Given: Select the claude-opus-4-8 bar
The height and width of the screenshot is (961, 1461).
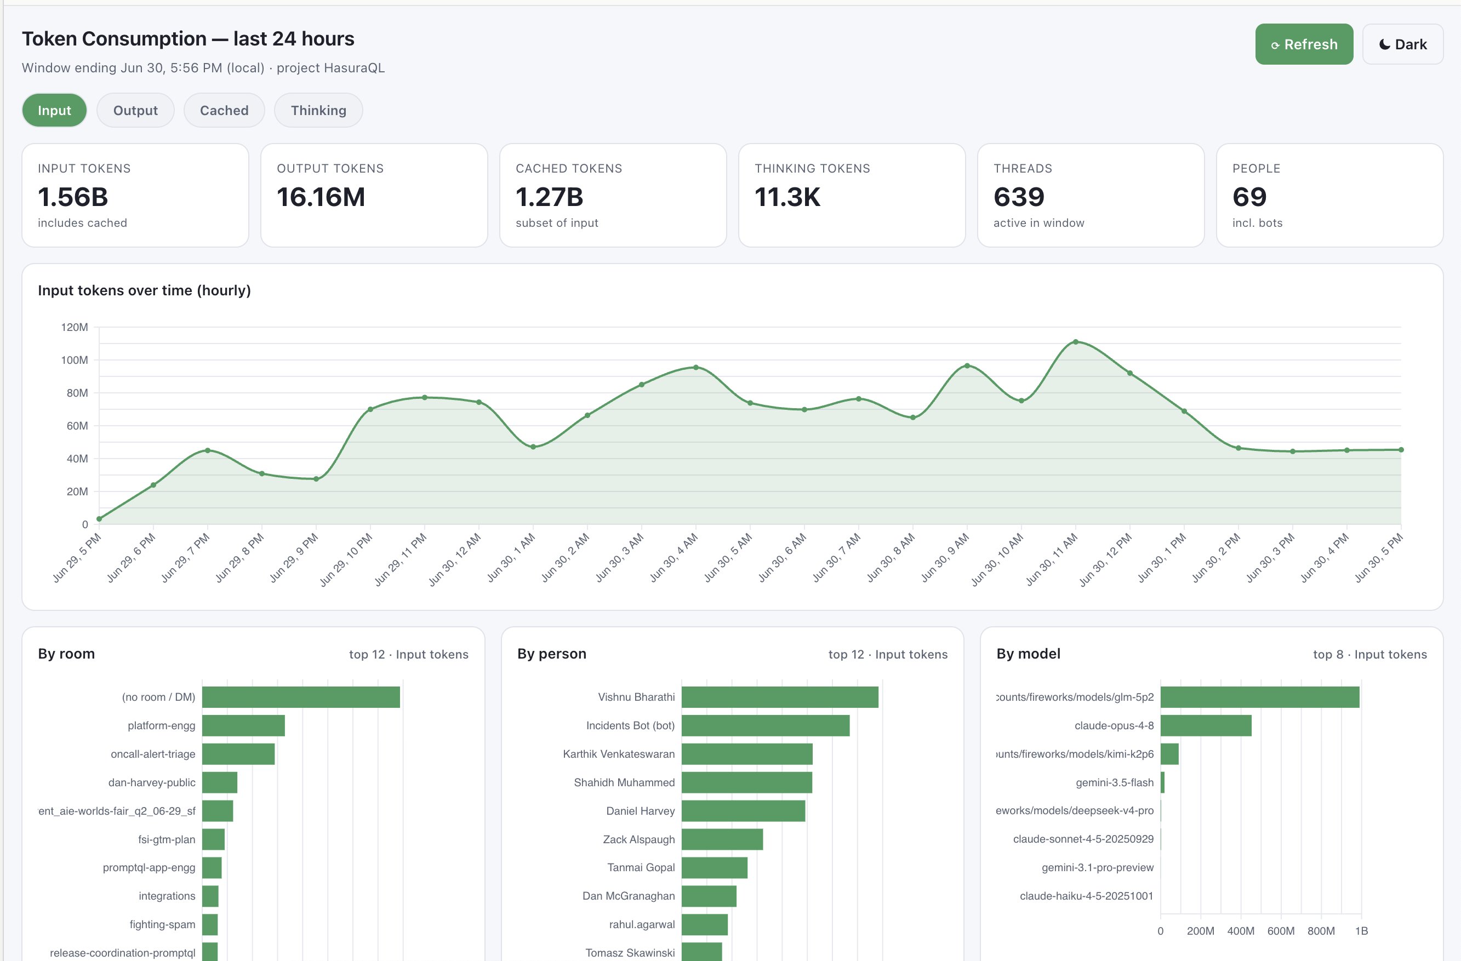Looking at the screenshot, I should click(1206, 725).
